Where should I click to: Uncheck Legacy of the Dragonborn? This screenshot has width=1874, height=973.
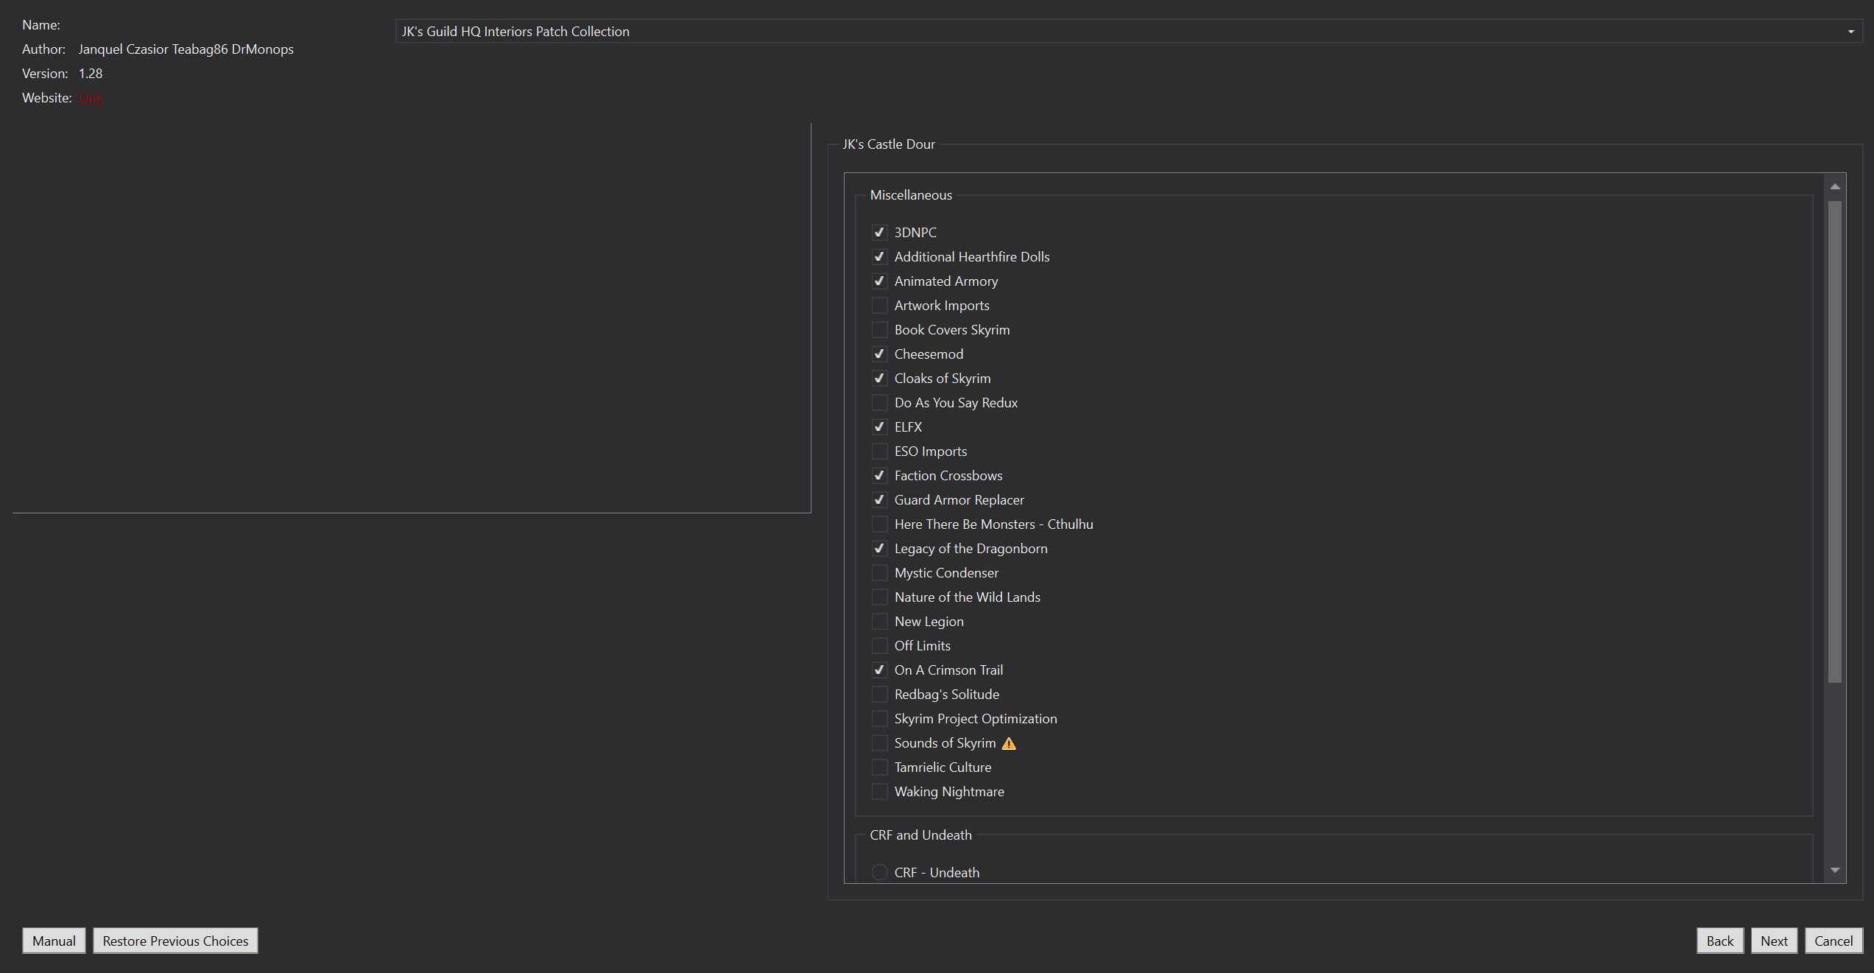point(879,548)
